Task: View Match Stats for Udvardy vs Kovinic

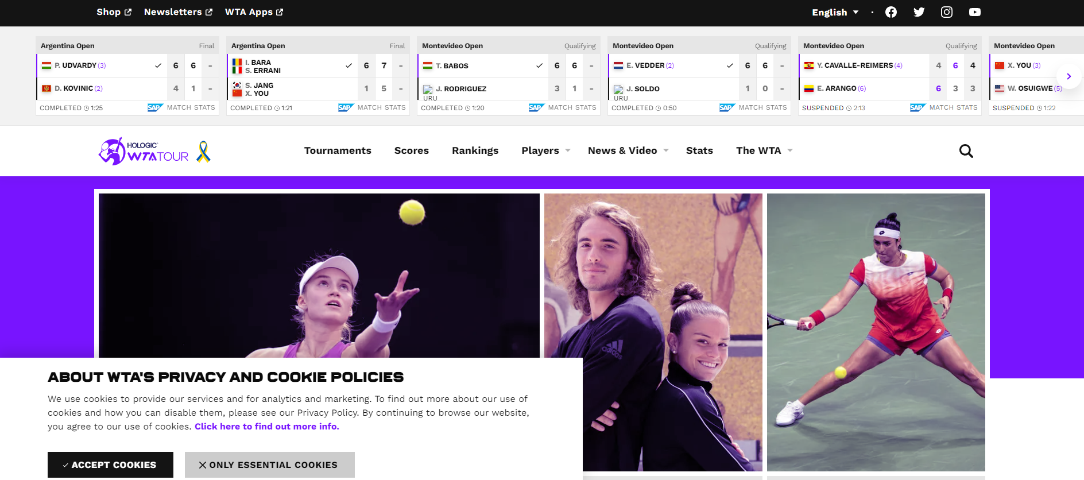Action: (x=191, y=107)
